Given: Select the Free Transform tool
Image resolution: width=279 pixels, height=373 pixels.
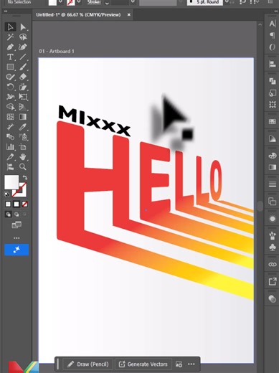Looking at the screenshot, I should coord(23,97).
